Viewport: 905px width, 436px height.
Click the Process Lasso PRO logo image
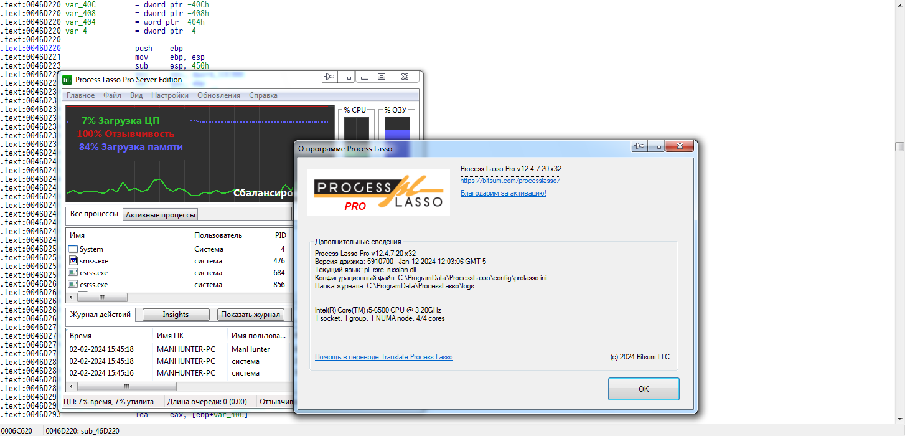[378, 192]
